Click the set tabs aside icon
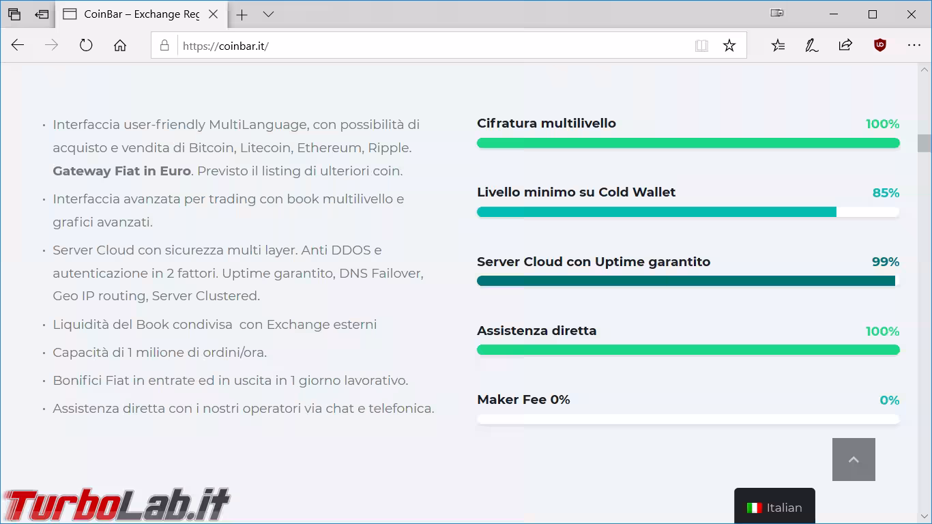 [42, 14]
